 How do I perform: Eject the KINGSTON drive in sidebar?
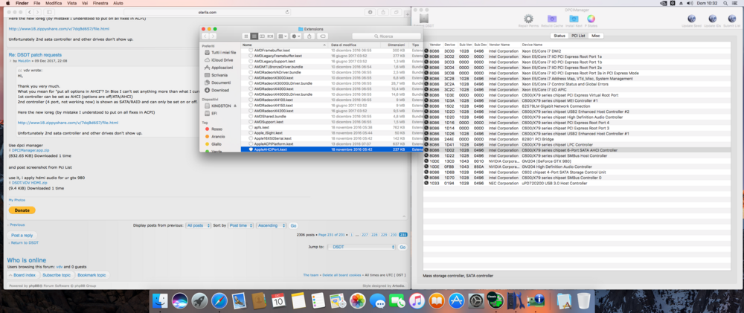pyautogui.click(x=237, y=106)
